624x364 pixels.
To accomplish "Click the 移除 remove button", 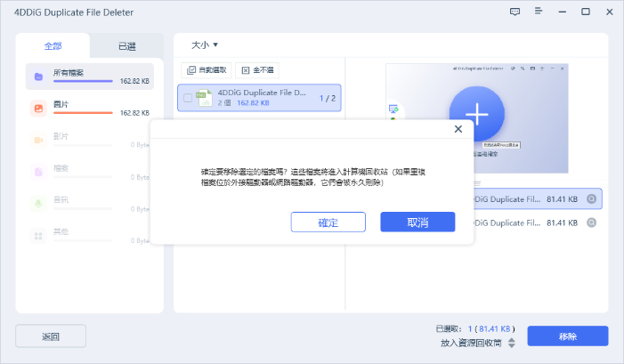I will pos(568,336).
